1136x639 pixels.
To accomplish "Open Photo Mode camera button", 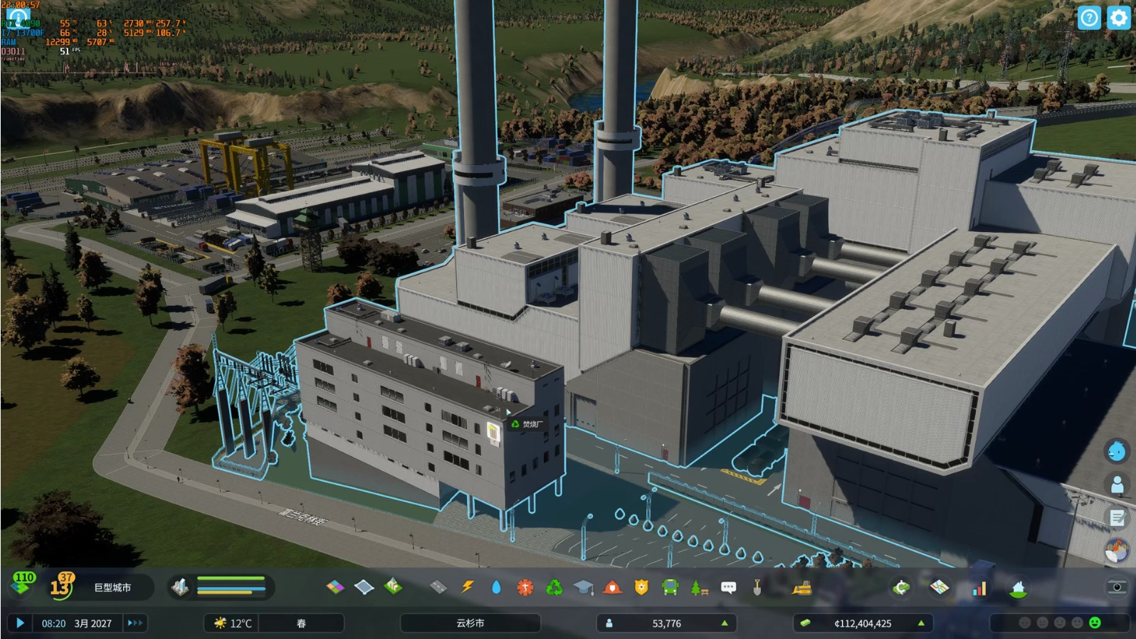I will (1117, 587).
